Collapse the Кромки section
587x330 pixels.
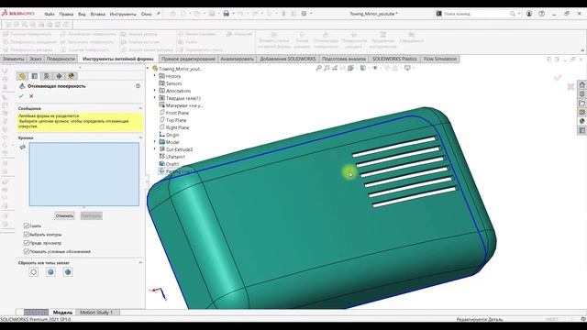[x=140, y=137]
